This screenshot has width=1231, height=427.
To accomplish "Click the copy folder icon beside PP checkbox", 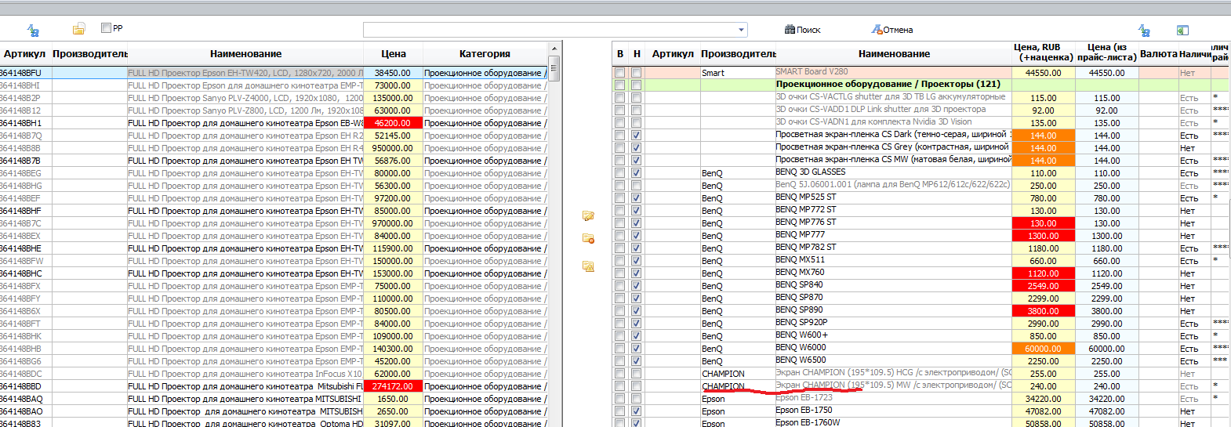I will click(x=78, y=30).
